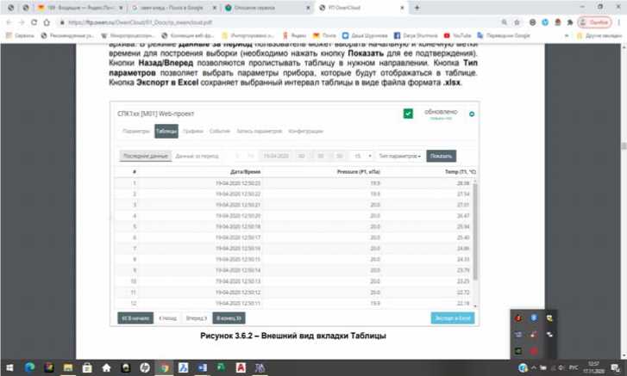Viewport: 627px width, 376px height.
Task: Go to the browser home page
Action: click(47, 22)
